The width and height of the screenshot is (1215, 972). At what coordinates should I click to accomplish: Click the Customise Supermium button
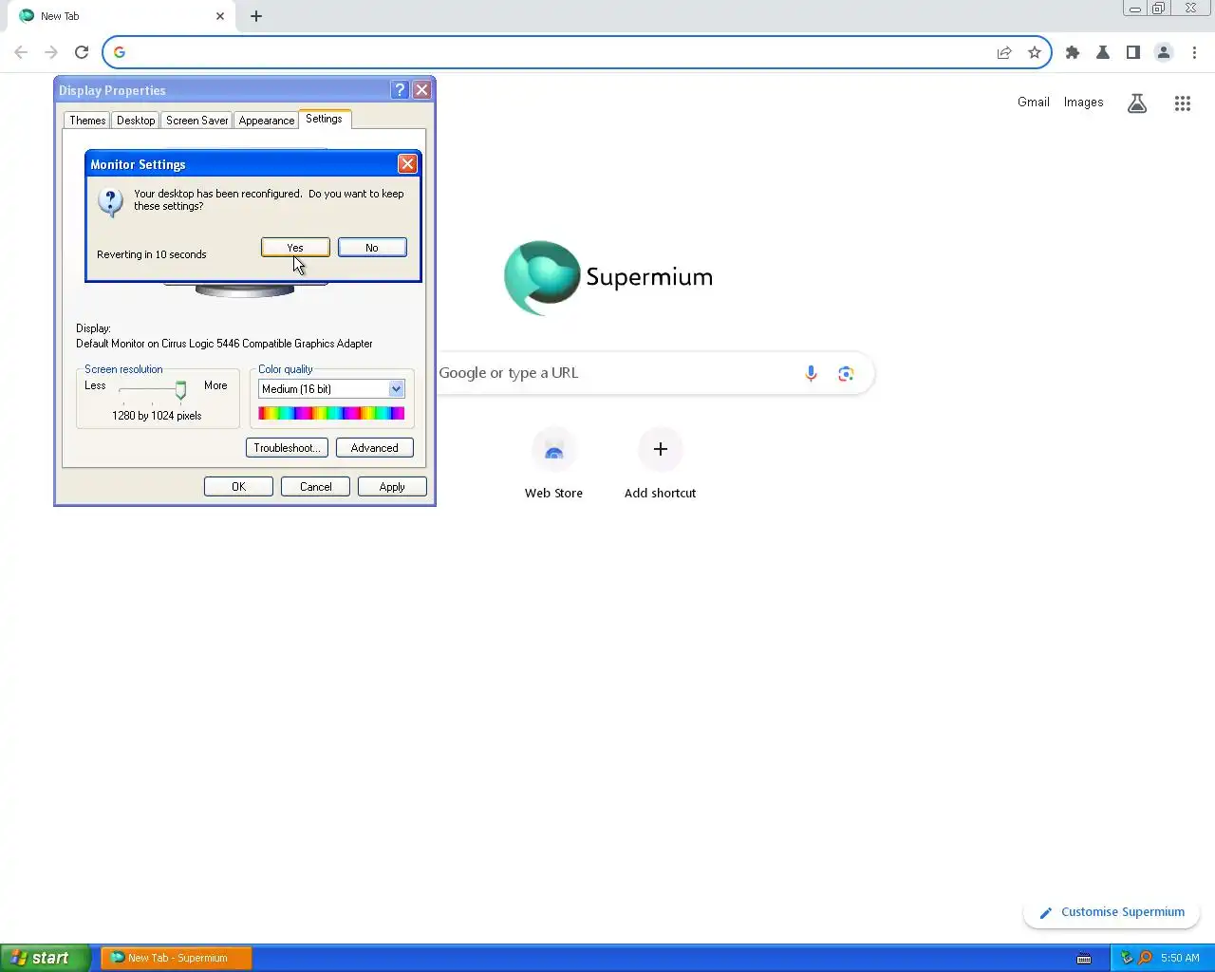click(1112, 912)
